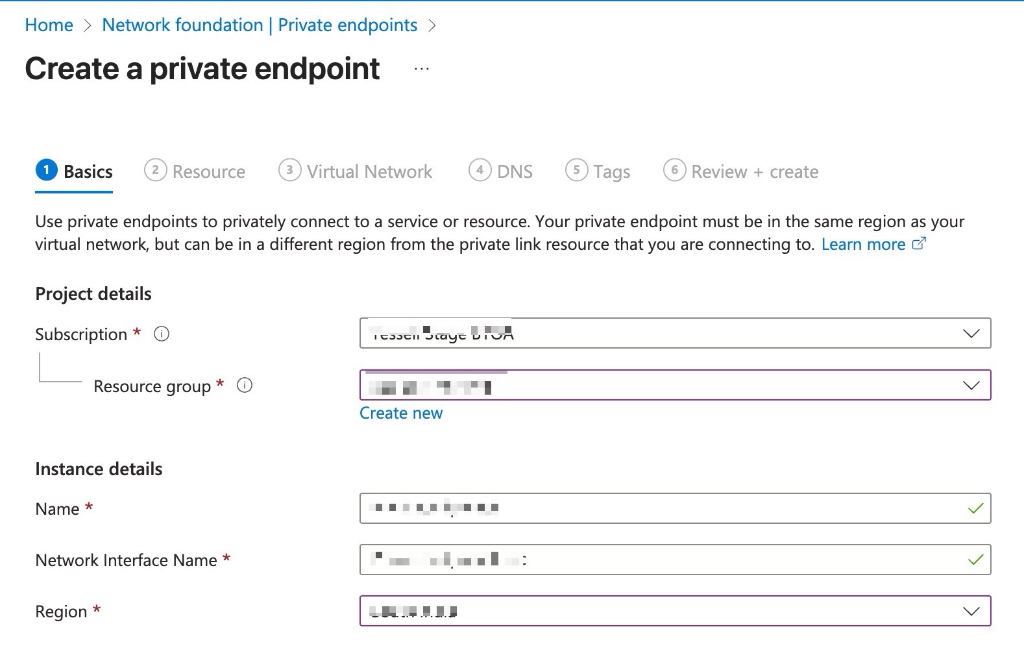This screenshot has width=1024, height=666.
Task: Switch to the Virtual Network tab
Action: click(369, 172)
